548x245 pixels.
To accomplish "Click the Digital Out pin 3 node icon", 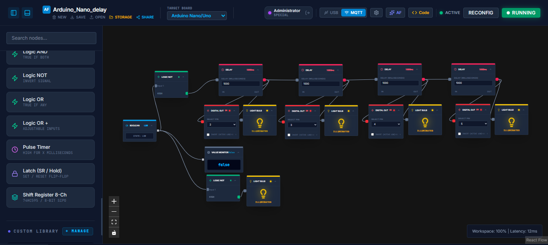I will [289, 111].
